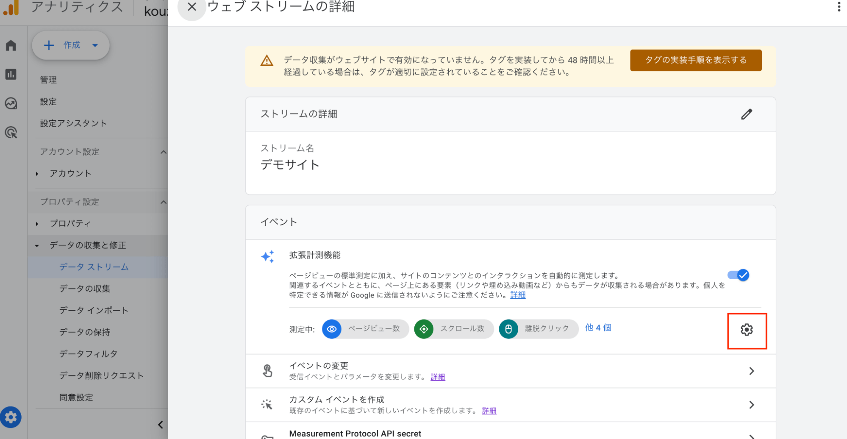Click the ページビュー数 eye badge

[x=332, y=329]
